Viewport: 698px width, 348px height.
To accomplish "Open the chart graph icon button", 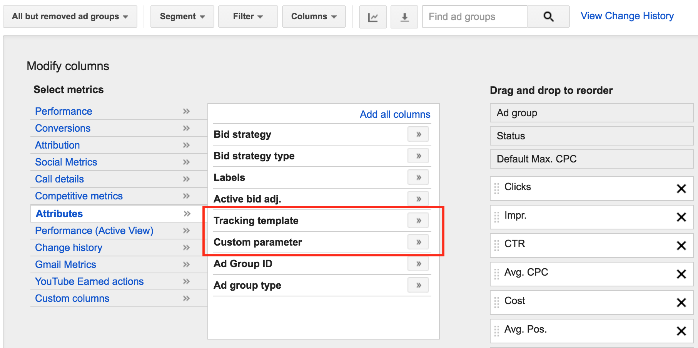I will point(372,17).
